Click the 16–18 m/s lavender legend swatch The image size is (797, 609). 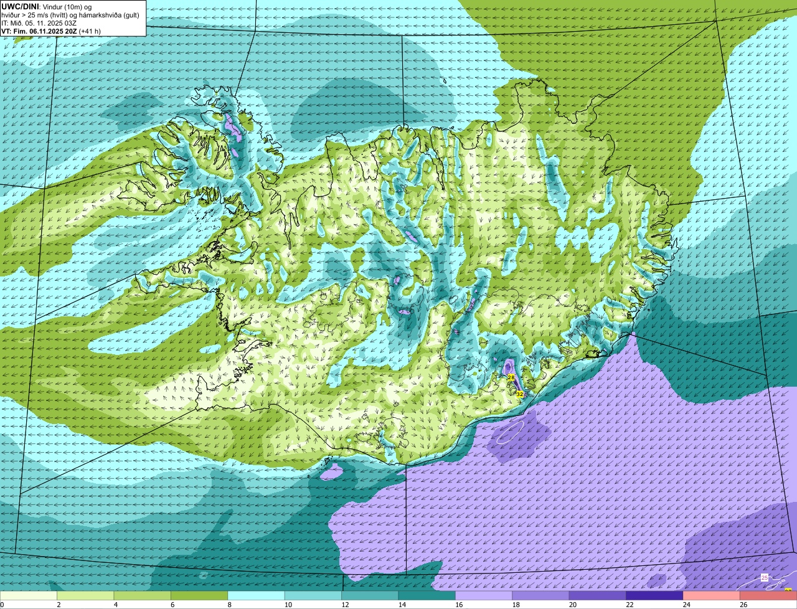[x=484, y=595]
